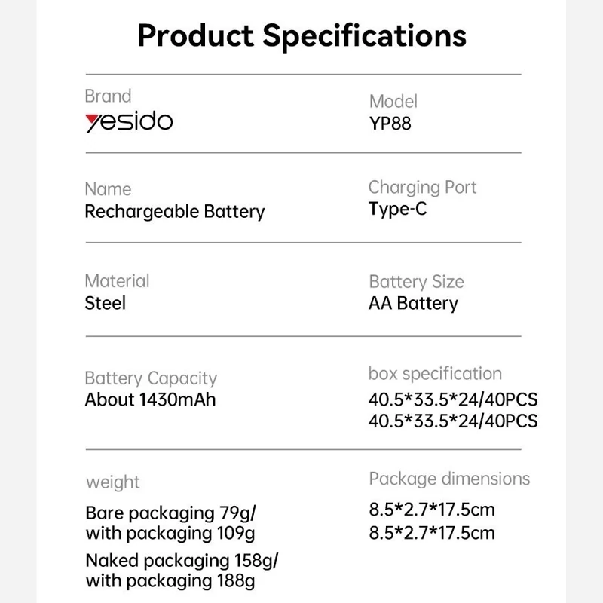Click the Charging Port label
The width and height of the screenshot is (603, 603).
[x=422, y=187]
